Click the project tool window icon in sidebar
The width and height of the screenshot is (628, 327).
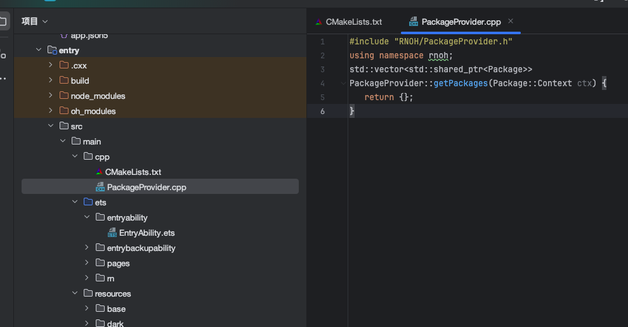[x=3, y=21]
